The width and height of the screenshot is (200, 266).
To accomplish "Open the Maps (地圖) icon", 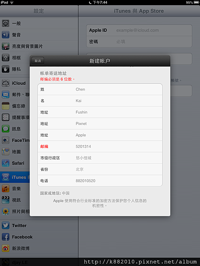I will pyautogui.click(x=5, y=152).
